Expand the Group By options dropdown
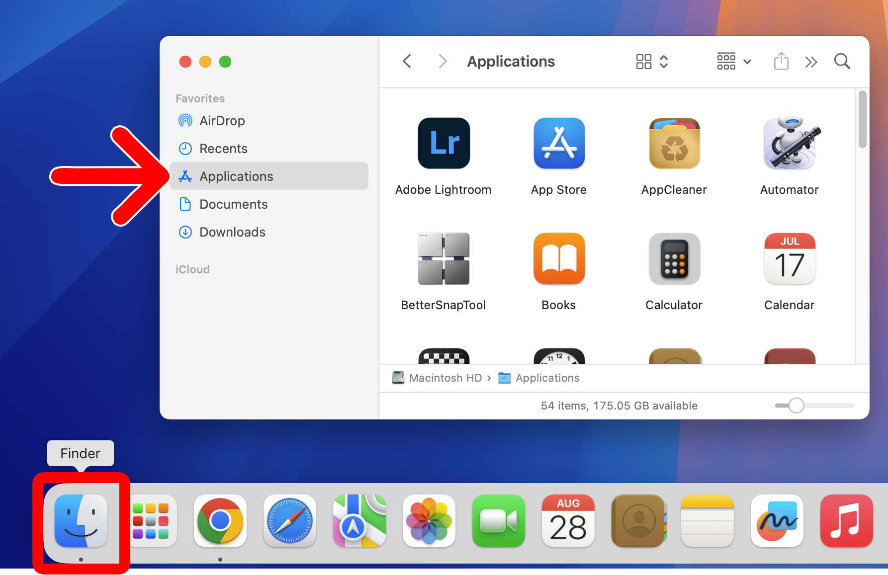Image resolution: width=888 pixels, height=575 pixels. point(733,62)
